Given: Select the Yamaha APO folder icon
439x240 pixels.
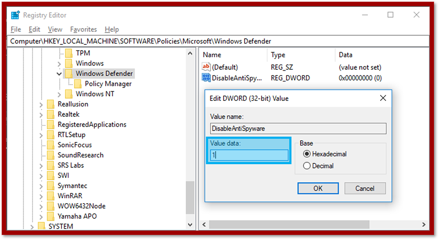Looking at the screenshot, I should 50,216.
